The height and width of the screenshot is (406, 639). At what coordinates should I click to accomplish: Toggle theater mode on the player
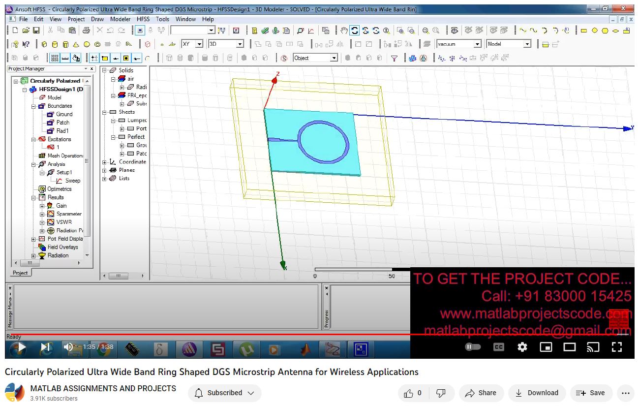(570, 347)
